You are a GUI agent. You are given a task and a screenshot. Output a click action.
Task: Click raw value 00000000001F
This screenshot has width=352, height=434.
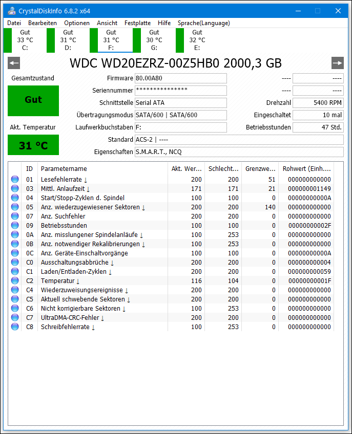(x=309, y=280)
